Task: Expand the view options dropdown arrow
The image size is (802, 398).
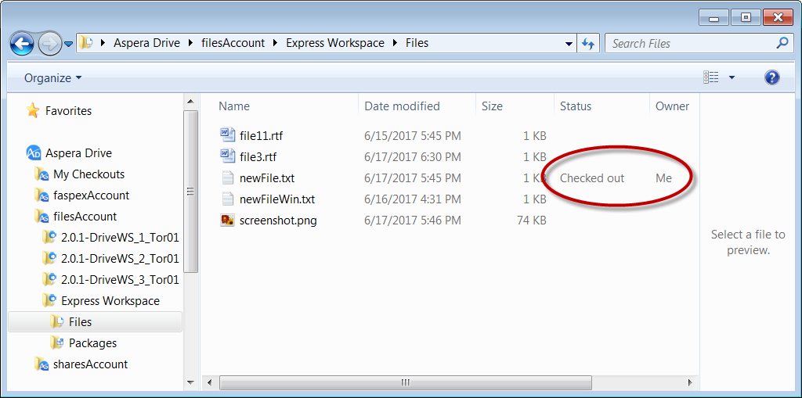Action: (732, 77)
